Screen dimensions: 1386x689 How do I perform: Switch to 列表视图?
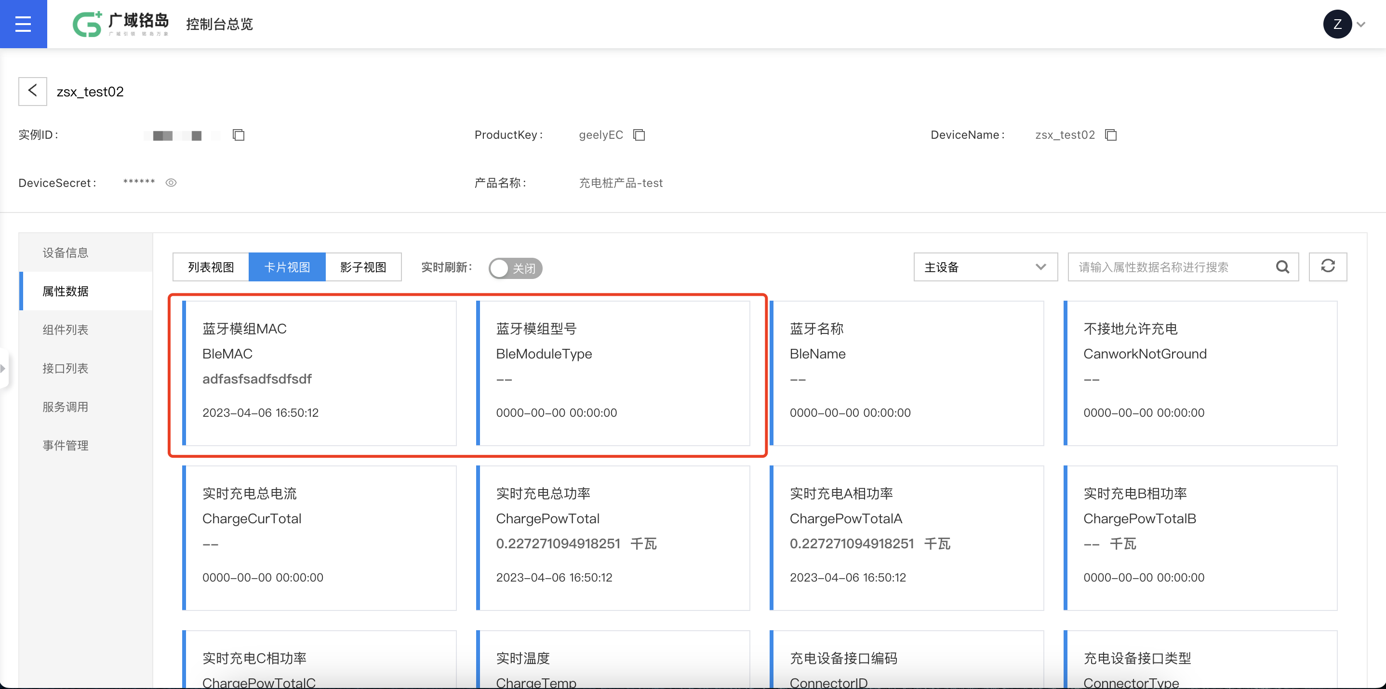pyautogui.click(x=211, y=267)
